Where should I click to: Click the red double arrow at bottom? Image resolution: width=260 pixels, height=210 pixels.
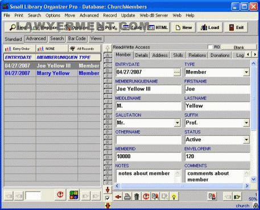click(x=108, y=206)
